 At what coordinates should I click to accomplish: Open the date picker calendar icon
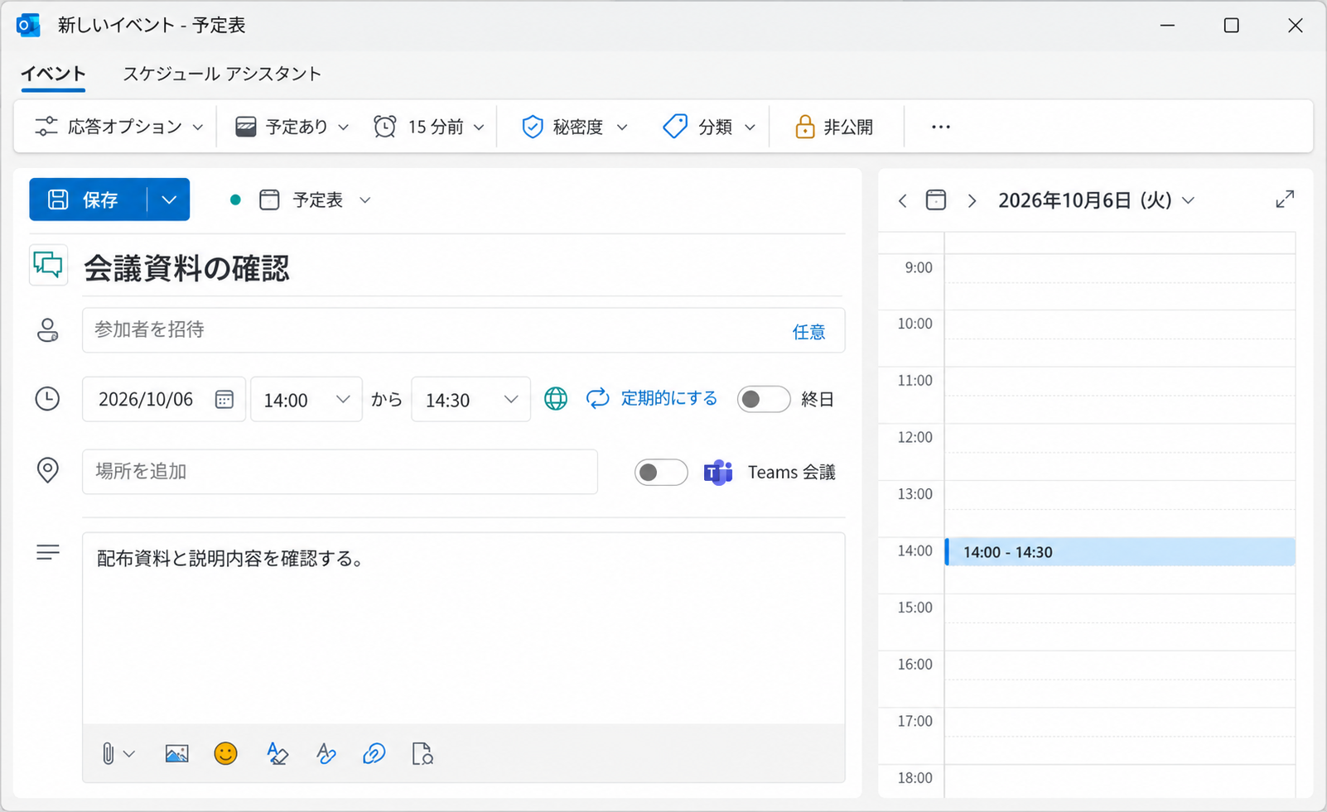pyautogui.click(x=224, y=399)
